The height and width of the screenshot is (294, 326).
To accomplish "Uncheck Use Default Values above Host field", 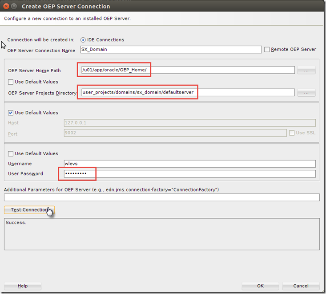I will [11, 113].
